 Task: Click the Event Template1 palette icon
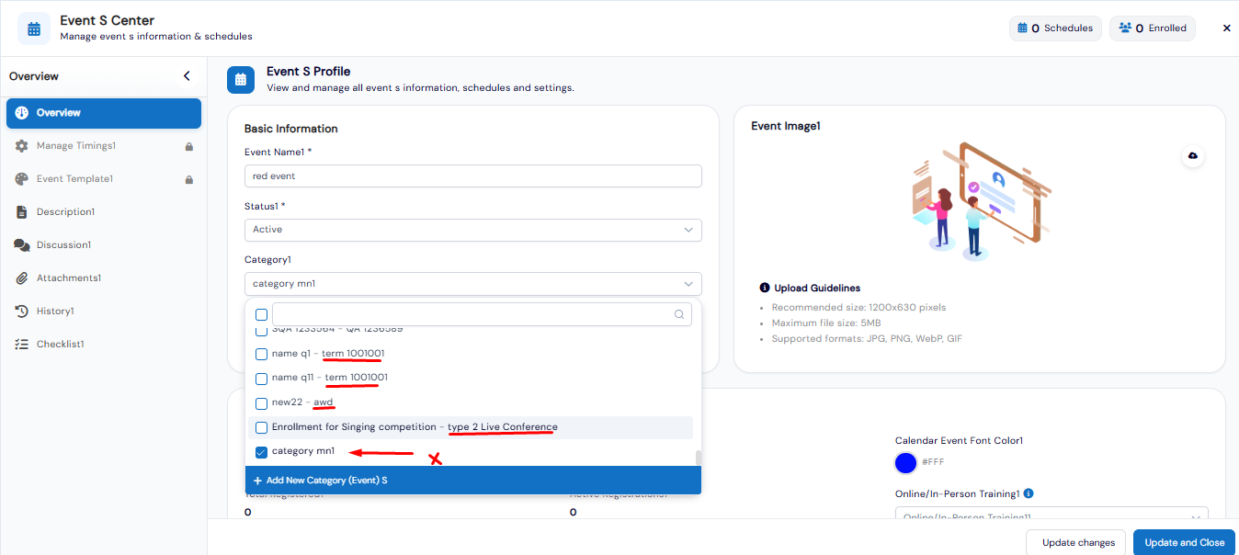pyautogui.click(x=22, y=179)
